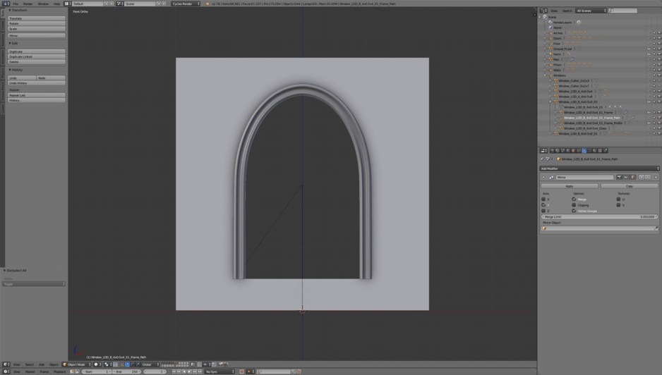The width and height of the screenshot is (662, 375).
Task: Remove the Mirror modifier with X
Action: (x=656, y=177)
